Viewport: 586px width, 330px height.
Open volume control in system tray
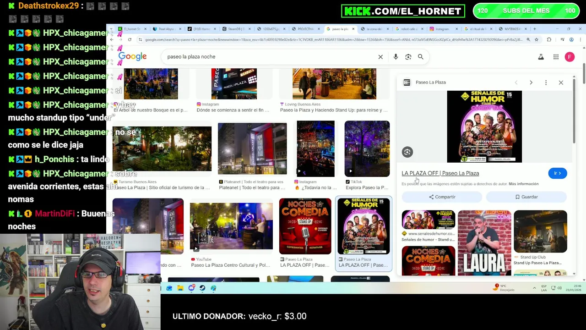tap(560, 288)
